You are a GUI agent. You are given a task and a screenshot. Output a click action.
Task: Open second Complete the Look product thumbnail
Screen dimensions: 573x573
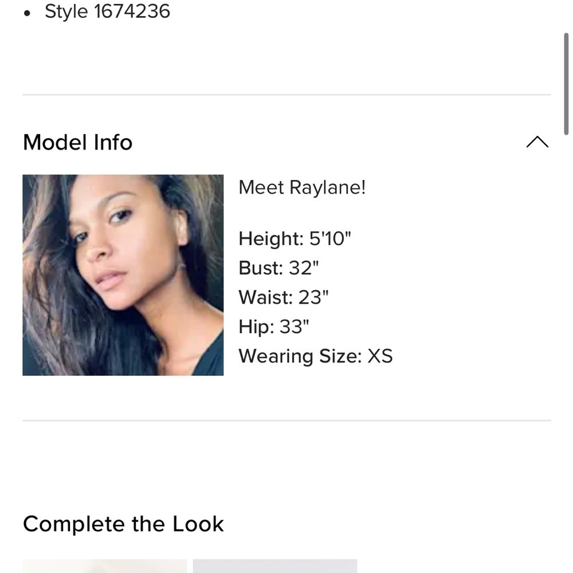275,566
